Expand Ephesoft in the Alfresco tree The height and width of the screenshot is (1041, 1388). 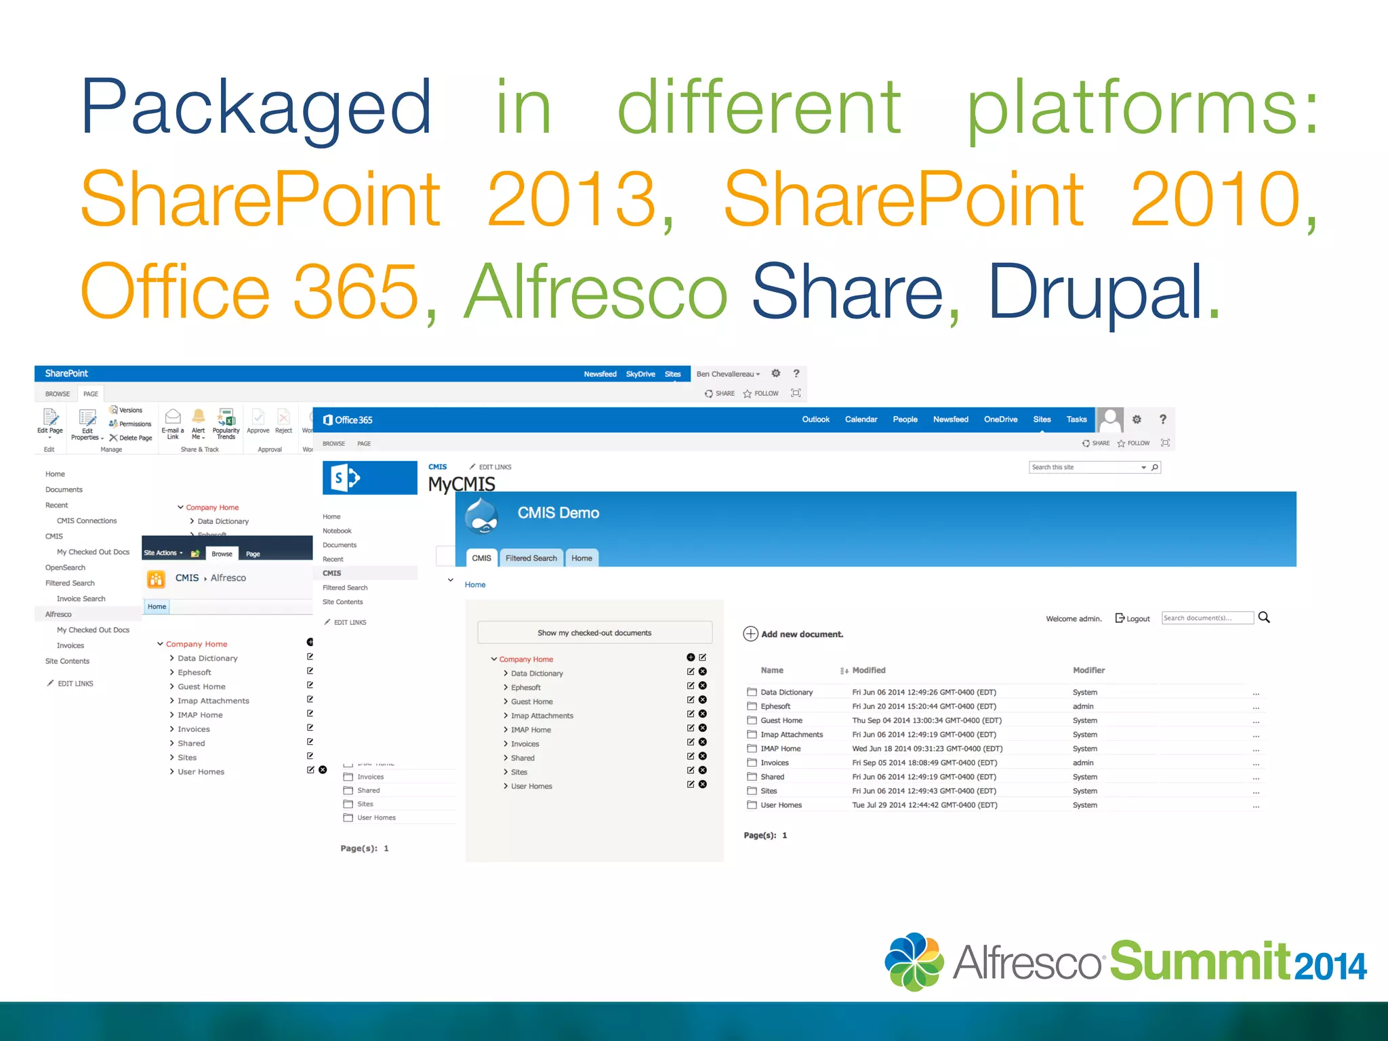pyautogui.click(x=172, y=672)
